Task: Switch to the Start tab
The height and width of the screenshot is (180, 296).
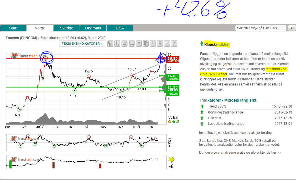Action: tap(13, 28)
